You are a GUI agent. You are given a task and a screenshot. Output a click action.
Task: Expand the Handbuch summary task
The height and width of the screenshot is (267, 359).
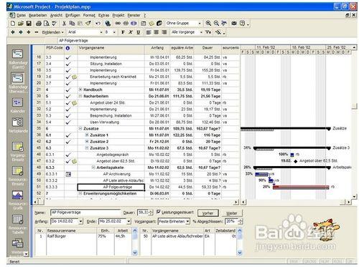[x=80, y=89]
